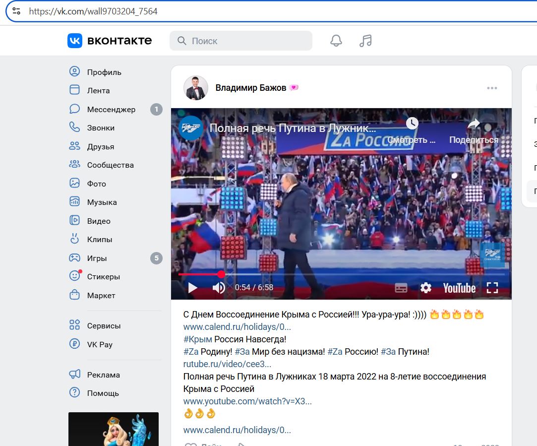537x446 pixels.
Task: Open Клипы section label
Action: tap(100, 240)
